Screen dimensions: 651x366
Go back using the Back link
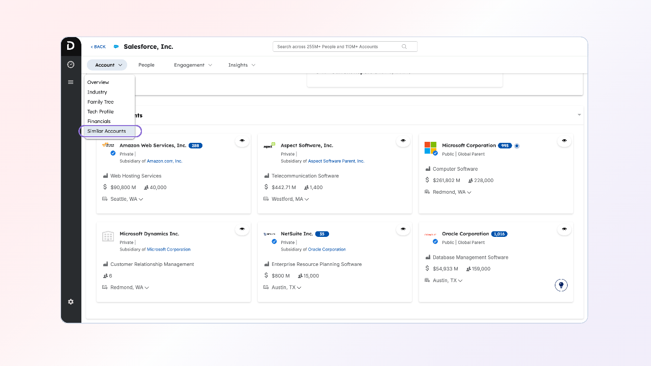98,47
